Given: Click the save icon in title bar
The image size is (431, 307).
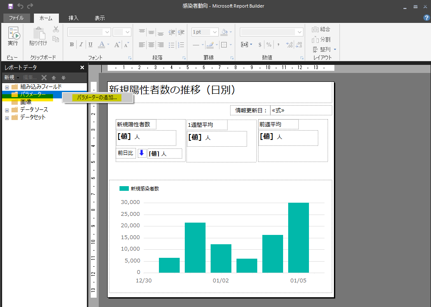Looking at the screenshot, I should coord(11,6).
